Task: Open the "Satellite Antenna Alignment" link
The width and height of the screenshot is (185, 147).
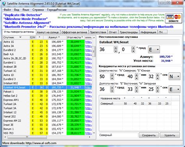Action: pyautogui.click(x=27, y=23)
